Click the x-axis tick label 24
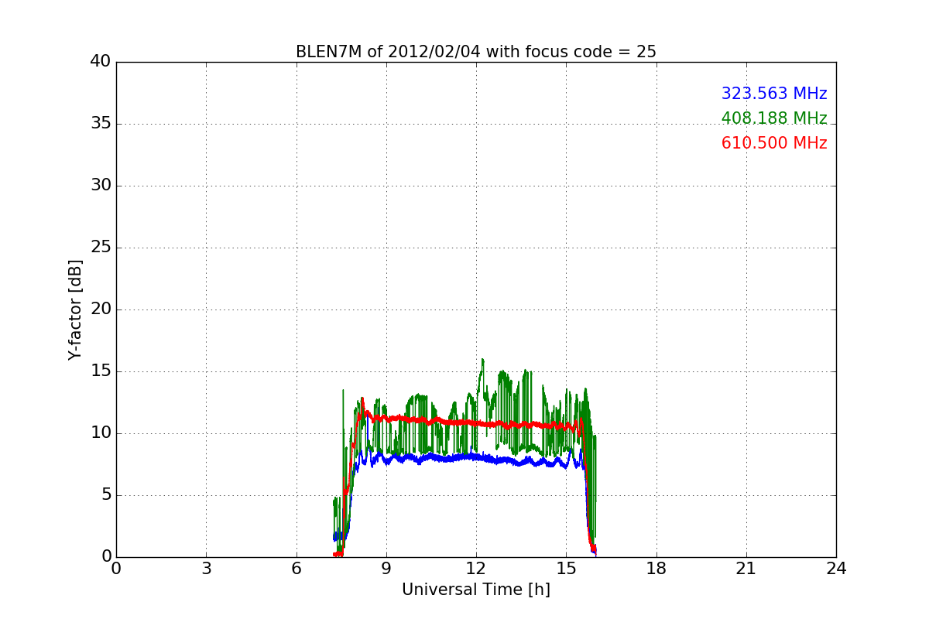This screenshot has height=619, width=929. pyautogui.click(x=836, y=569)
